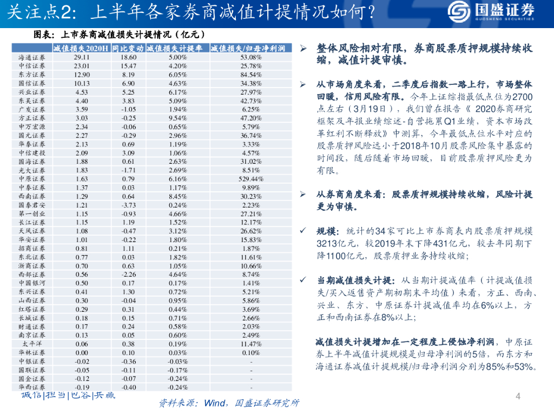Click the Guosheng Securities logo icon
Viewport: 554px width, 415px height.
459,12
